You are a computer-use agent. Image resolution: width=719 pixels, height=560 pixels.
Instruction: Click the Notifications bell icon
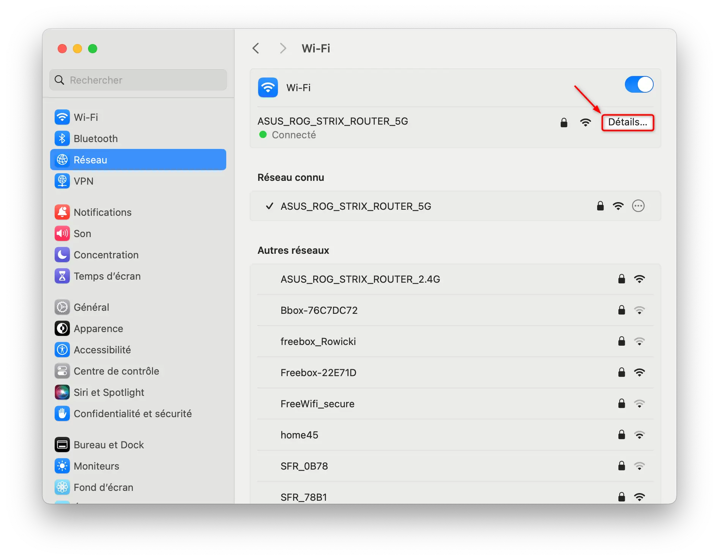pos(62,212)
